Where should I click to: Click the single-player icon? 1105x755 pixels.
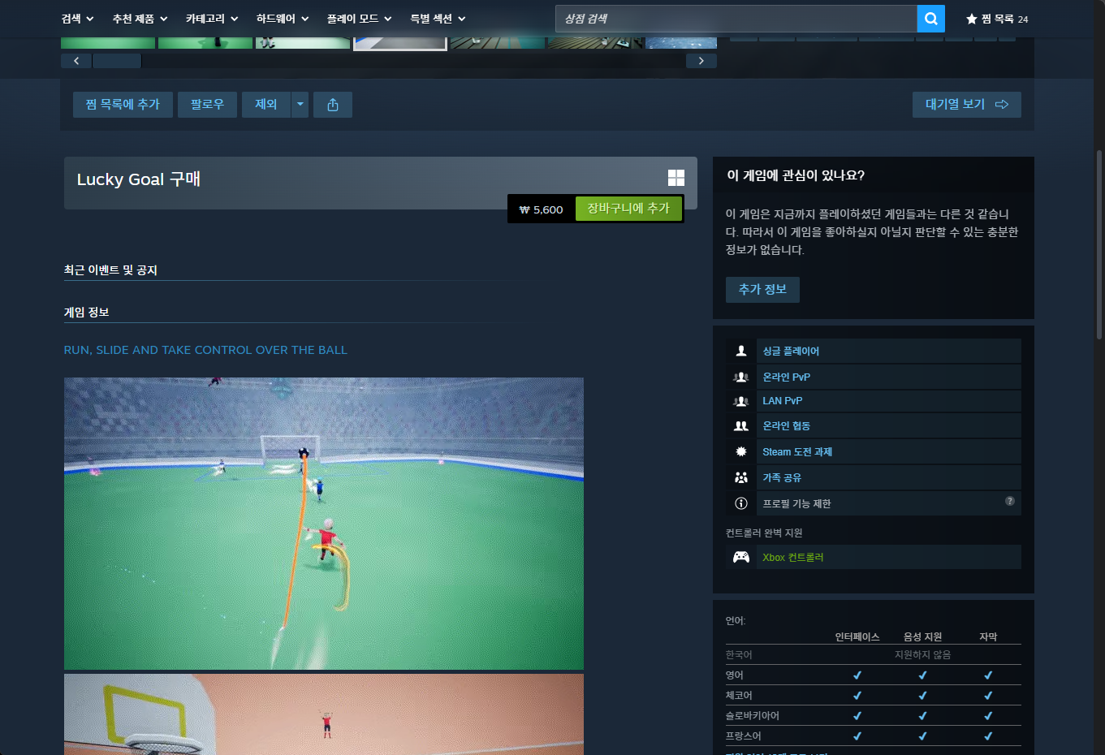tap(741, 351)
